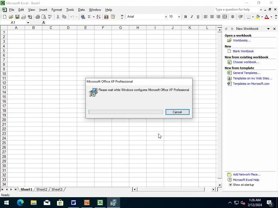Image resolution: width=278 pixels, height=208 pixels.
Task: Click the vertical scrollbar down arrow
Action: [x=219, y=185]
